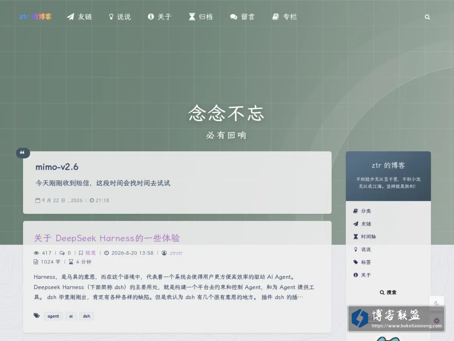The image size is (454, 341).
Task: Click the clock icon next to 21:18
Action: [92, 200]
